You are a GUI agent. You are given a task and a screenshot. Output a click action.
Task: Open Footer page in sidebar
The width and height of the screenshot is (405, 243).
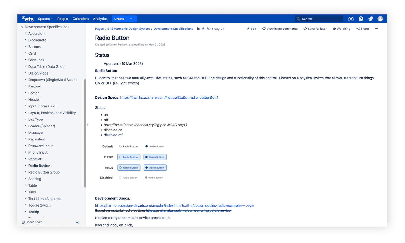33,93
